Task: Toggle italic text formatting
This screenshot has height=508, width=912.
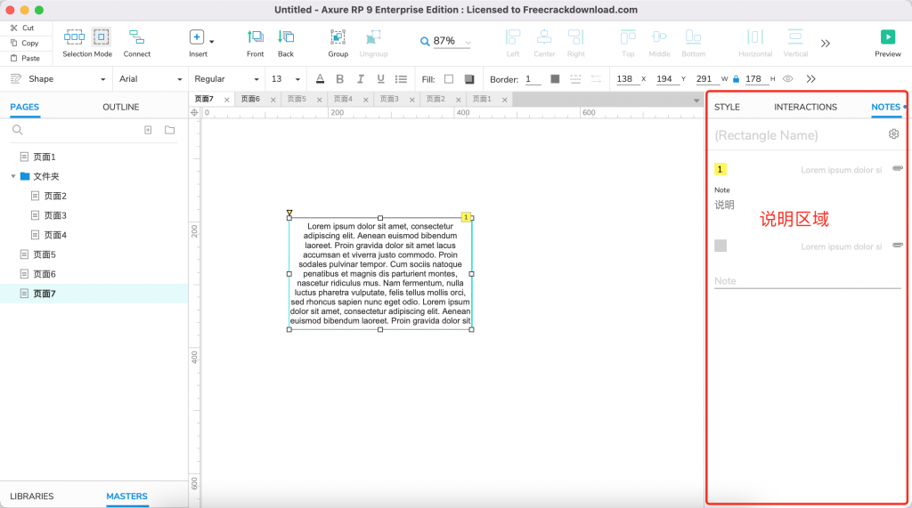Action: [x=361, y=79]
